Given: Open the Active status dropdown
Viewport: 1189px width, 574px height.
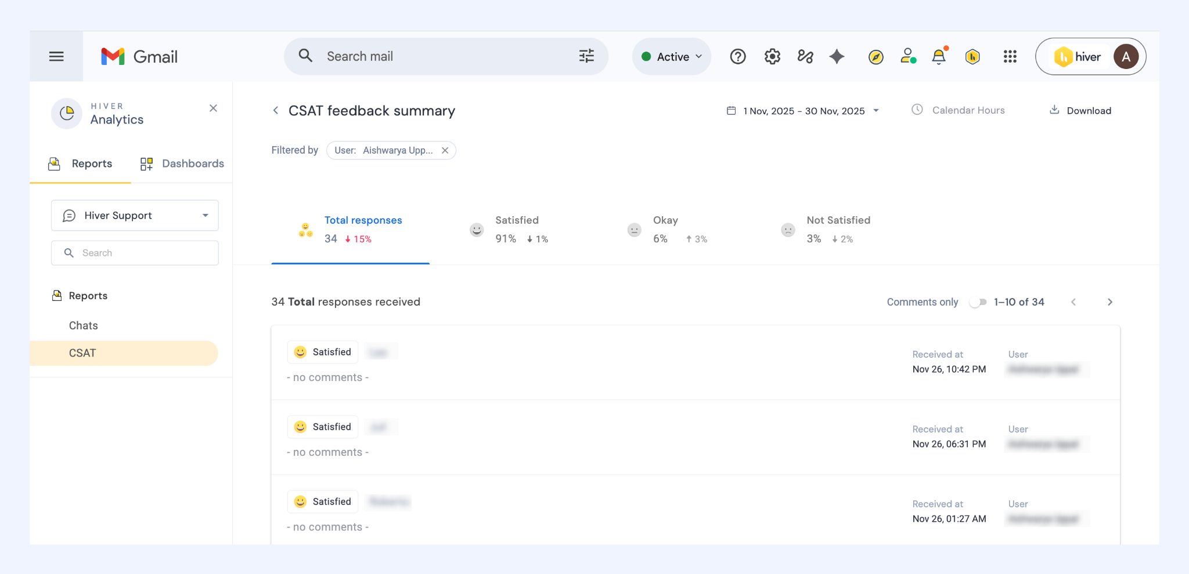Looking at the screenshot, I should point(672,56).
